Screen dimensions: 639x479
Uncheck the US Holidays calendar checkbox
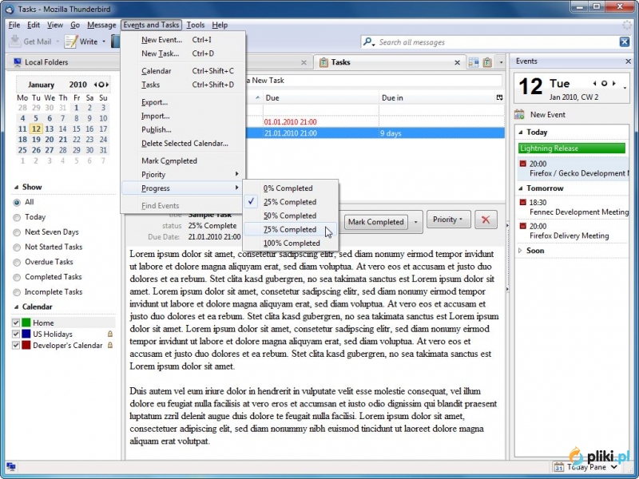pyautogui.click(x=16, y=334)
